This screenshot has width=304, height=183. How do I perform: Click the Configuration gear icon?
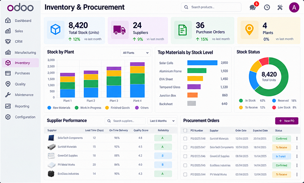8,117
